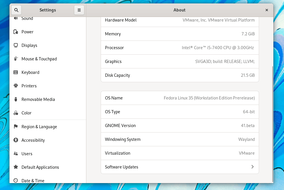Viewport: 284px width, 190px height.
Task: Click the Power battery icon in sidebar
Action: click(x=16, y=32)
